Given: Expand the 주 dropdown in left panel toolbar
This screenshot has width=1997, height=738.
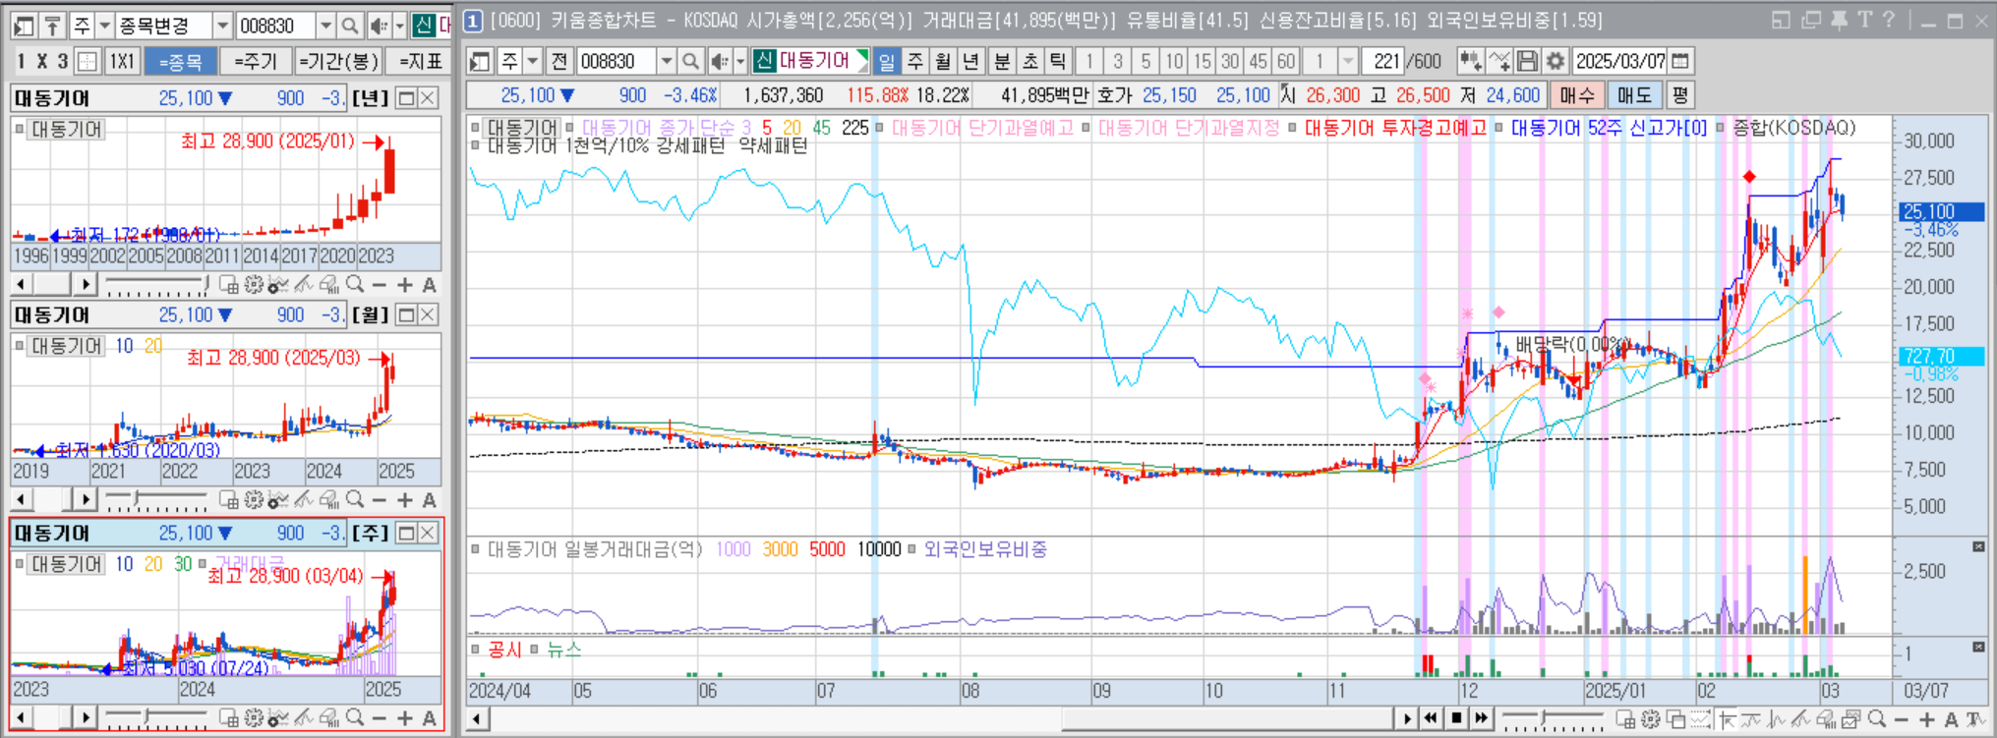Looking at the screenshot, I should tap(104, 26).
